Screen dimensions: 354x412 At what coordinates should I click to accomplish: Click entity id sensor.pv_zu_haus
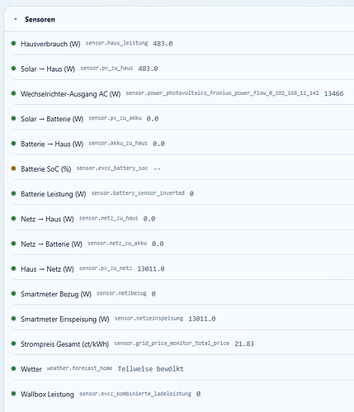click(x=106, y=68)
